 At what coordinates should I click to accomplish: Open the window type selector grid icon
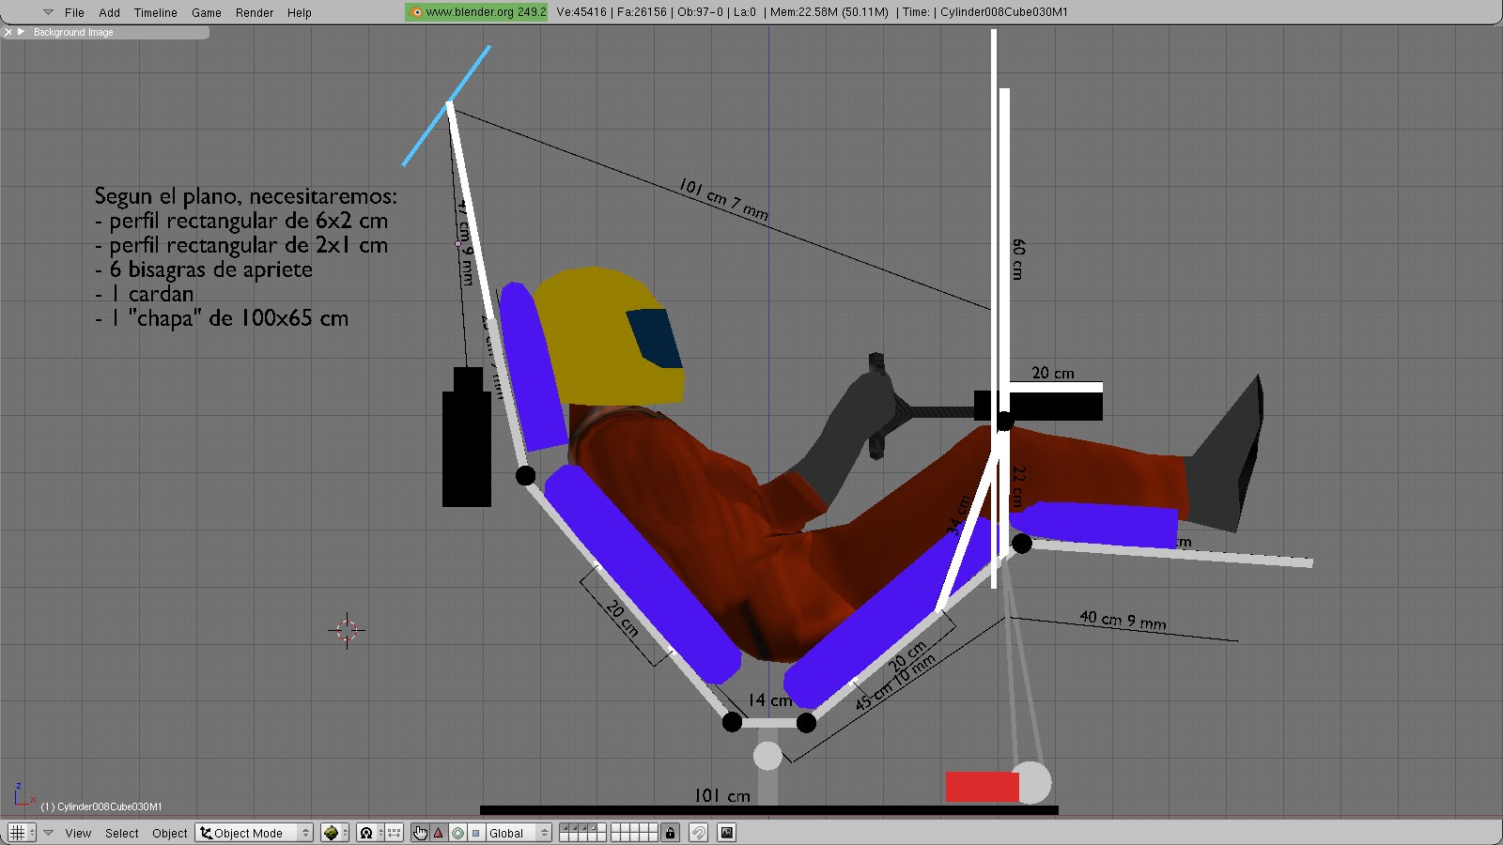point(17,833)
